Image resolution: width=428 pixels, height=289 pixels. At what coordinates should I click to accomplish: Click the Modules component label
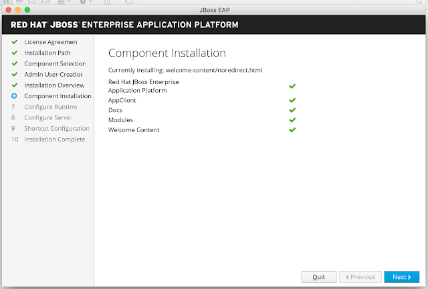120,120
